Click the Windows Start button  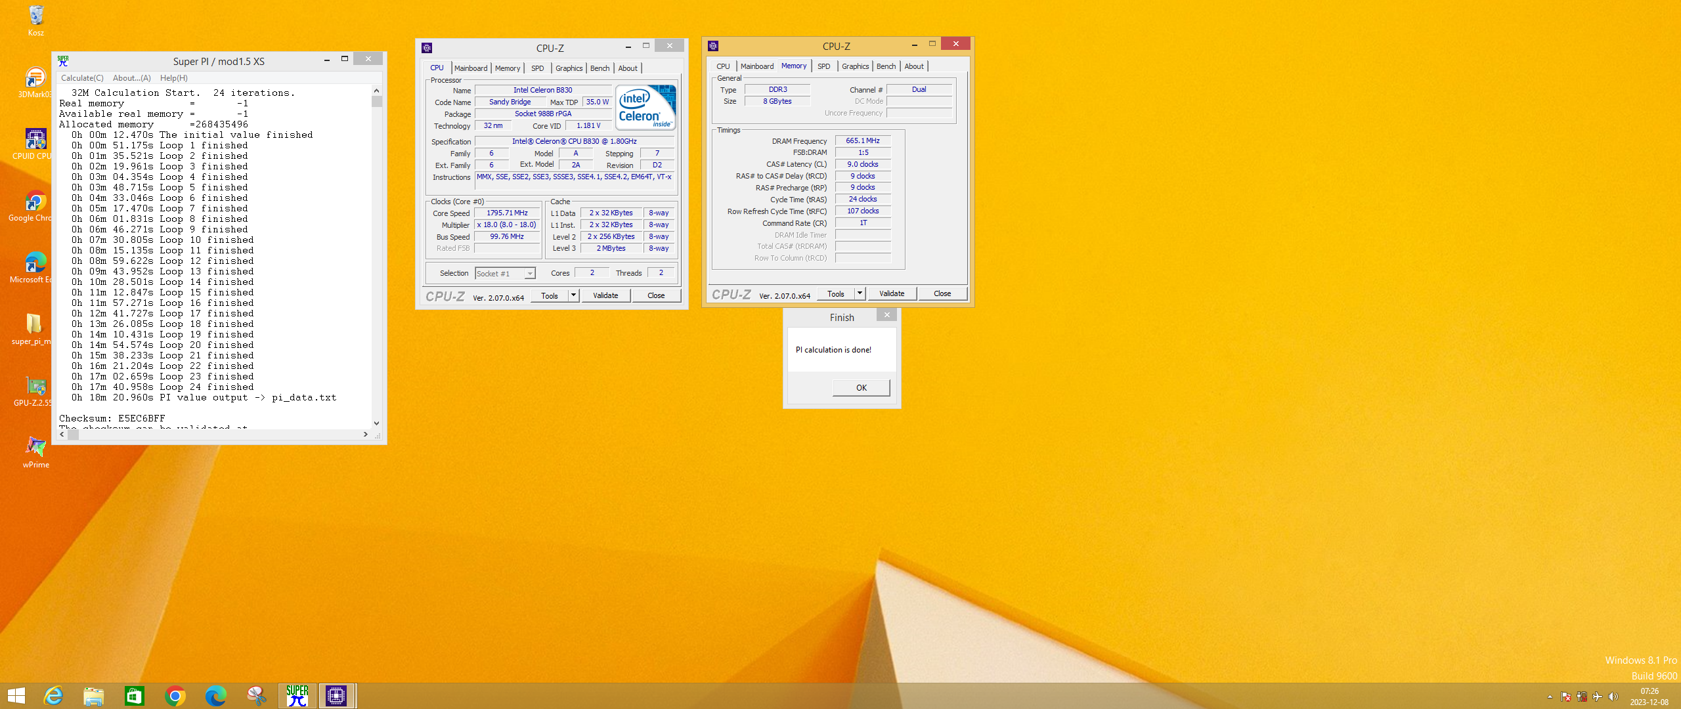16,696
